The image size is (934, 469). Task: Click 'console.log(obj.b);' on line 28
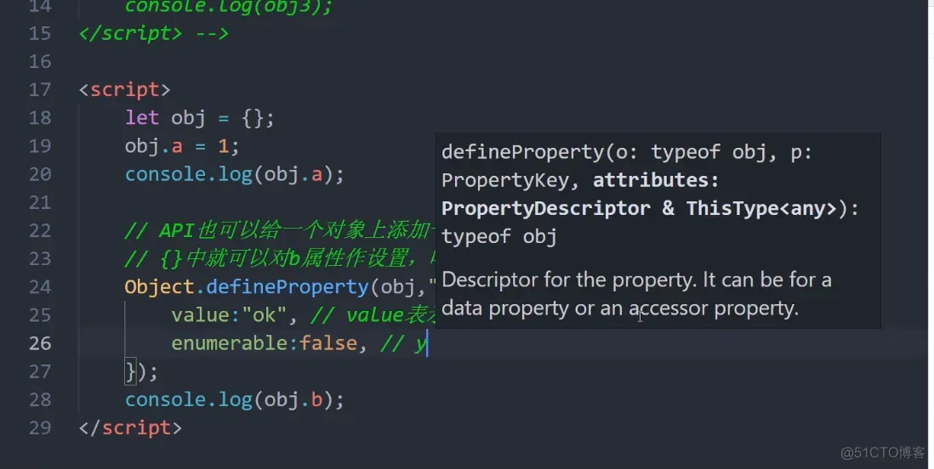[234, 399]
